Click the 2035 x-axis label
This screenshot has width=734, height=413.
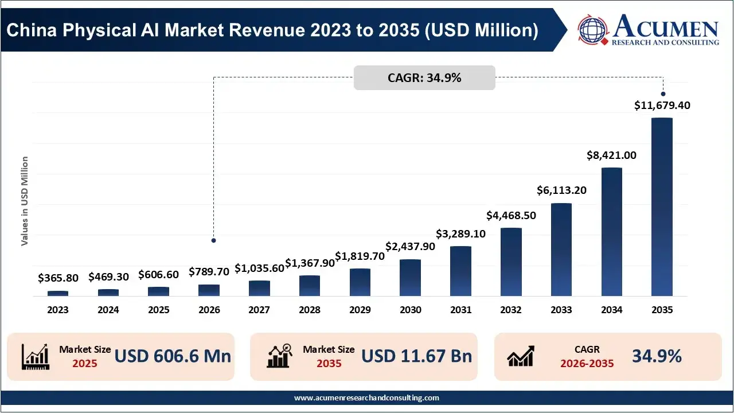click(662, 310)
